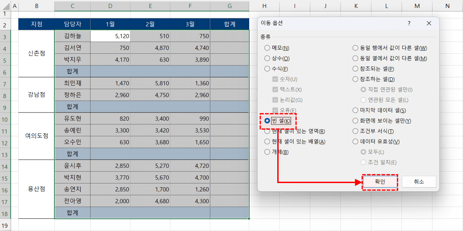
Task: Click the 강남점 branch cell
Action: coord(36,95)
